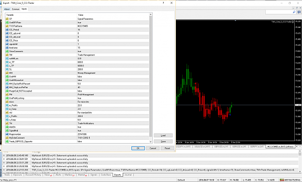
Task: Click the search magnifier icon in main window
Action: pyautogui.click(x=294, y=12)
